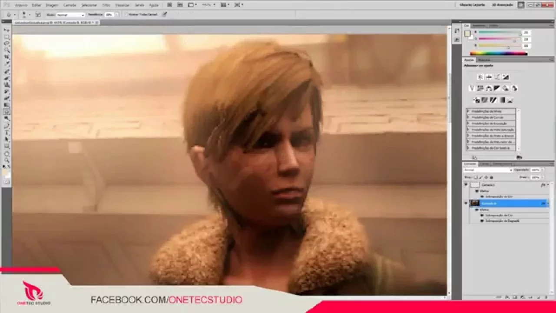This screenshot has width=556, height=313.
Task: Switch to the Amostras tab
Action: (478, 26)
